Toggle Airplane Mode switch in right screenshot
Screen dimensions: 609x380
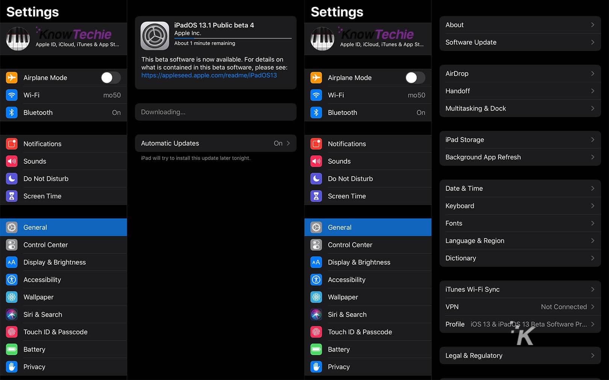click(415, 78)
